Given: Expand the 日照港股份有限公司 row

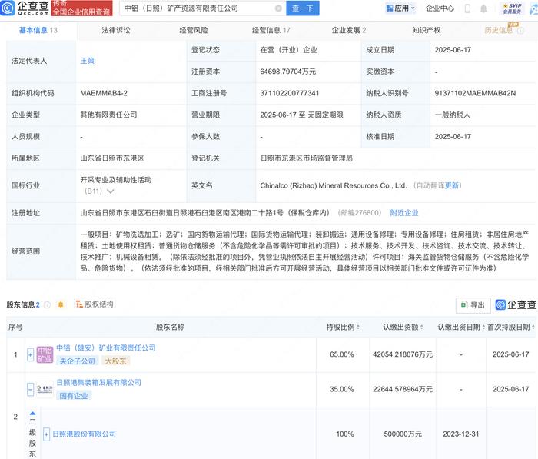Looking at the screenshot, I should tap(46, 434).
